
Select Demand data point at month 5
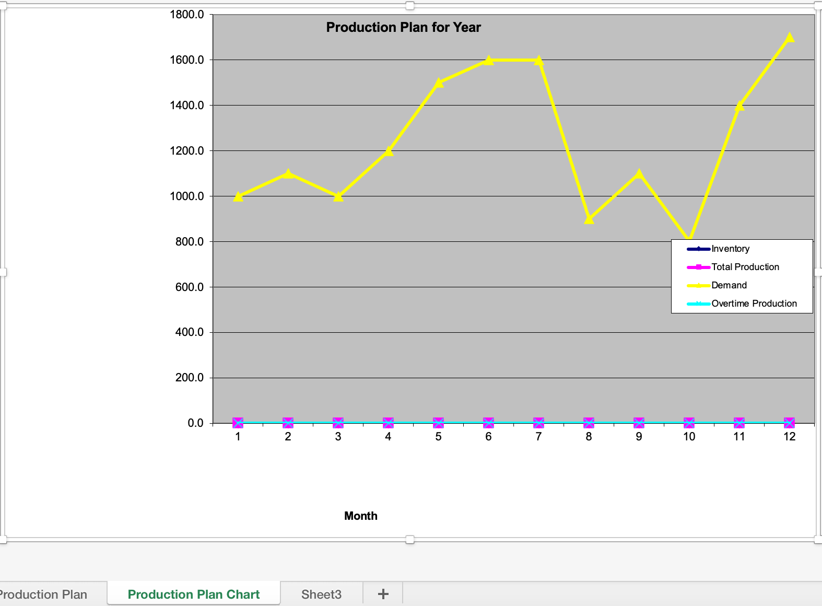pos(438,83)
